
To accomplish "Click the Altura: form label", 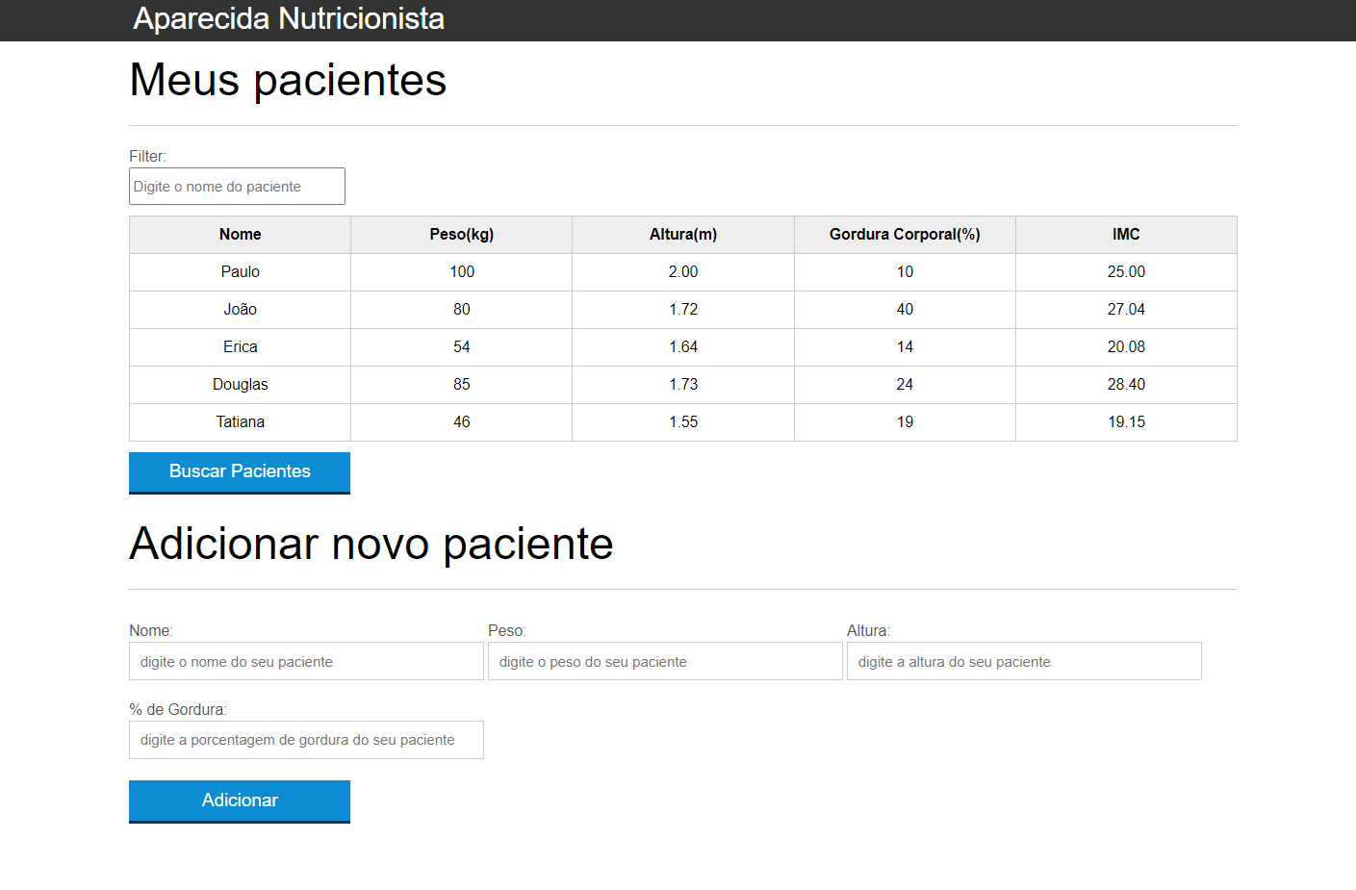I will click(x=868, y=631).
